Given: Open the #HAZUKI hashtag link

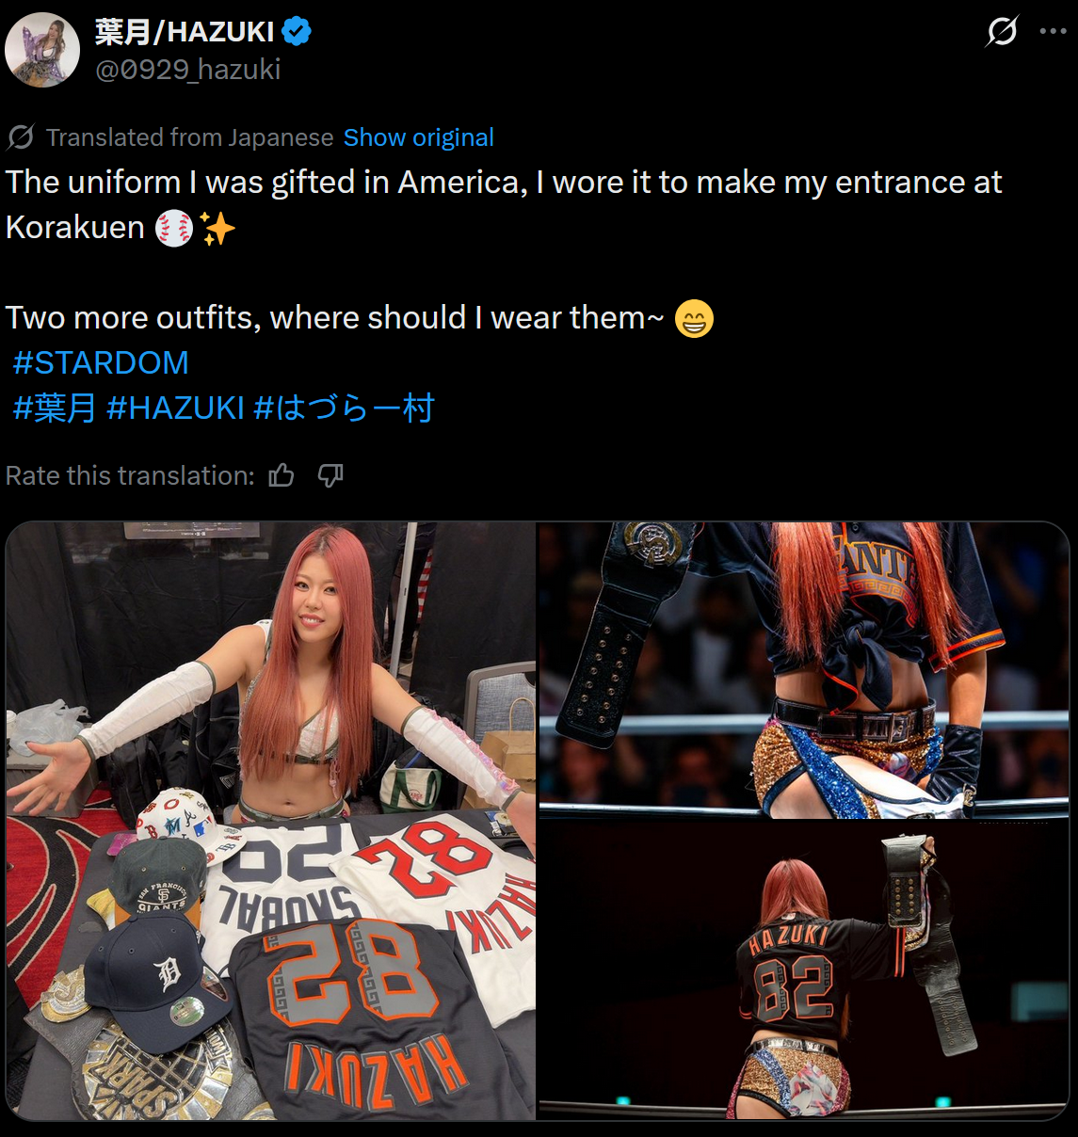Looking at the screenshot, I should tap(176, 408).
